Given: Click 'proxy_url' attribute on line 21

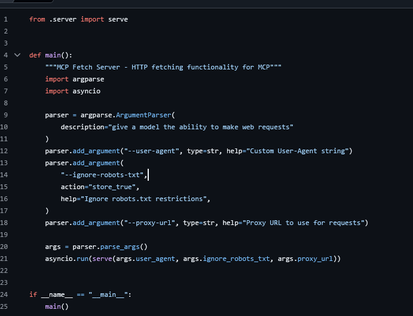Looking at the screenshot, I should point(315,259).
